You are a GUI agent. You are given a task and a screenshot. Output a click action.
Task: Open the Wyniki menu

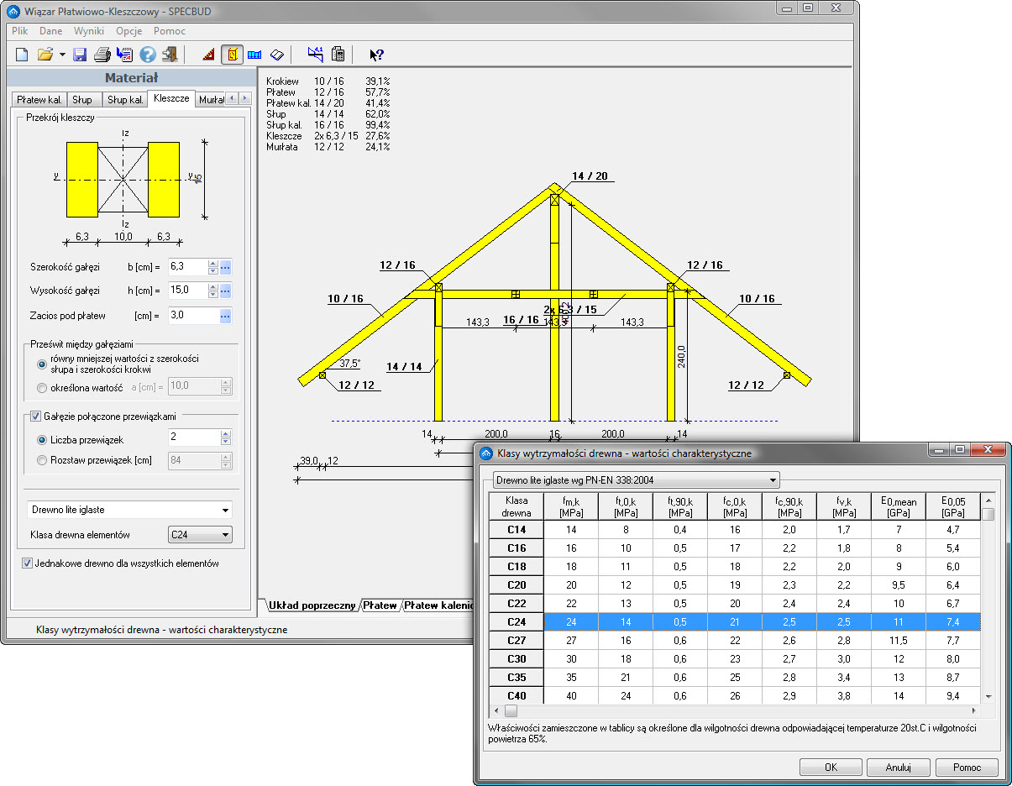[89, 31]
